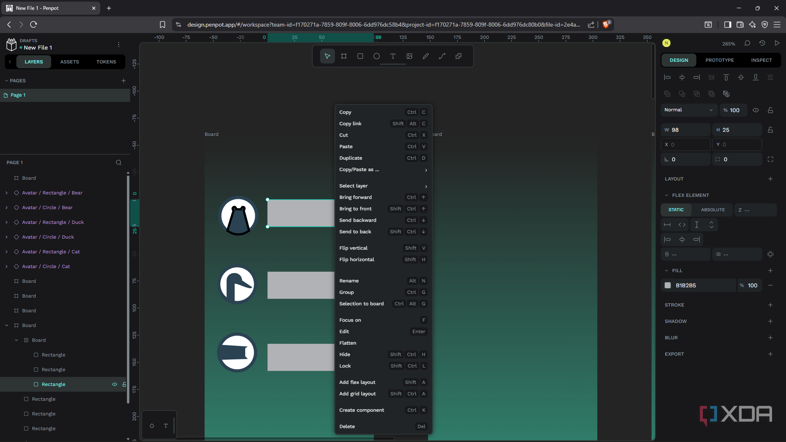The image size is (786, 442).
Task: Align selection to top edge
Action: click(726, 77)
